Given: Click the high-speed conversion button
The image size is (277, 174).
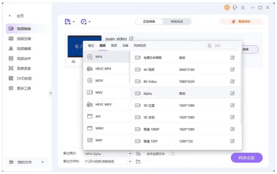Looking at the screenshot, I should pyautogui.click(x=241, y=22).
